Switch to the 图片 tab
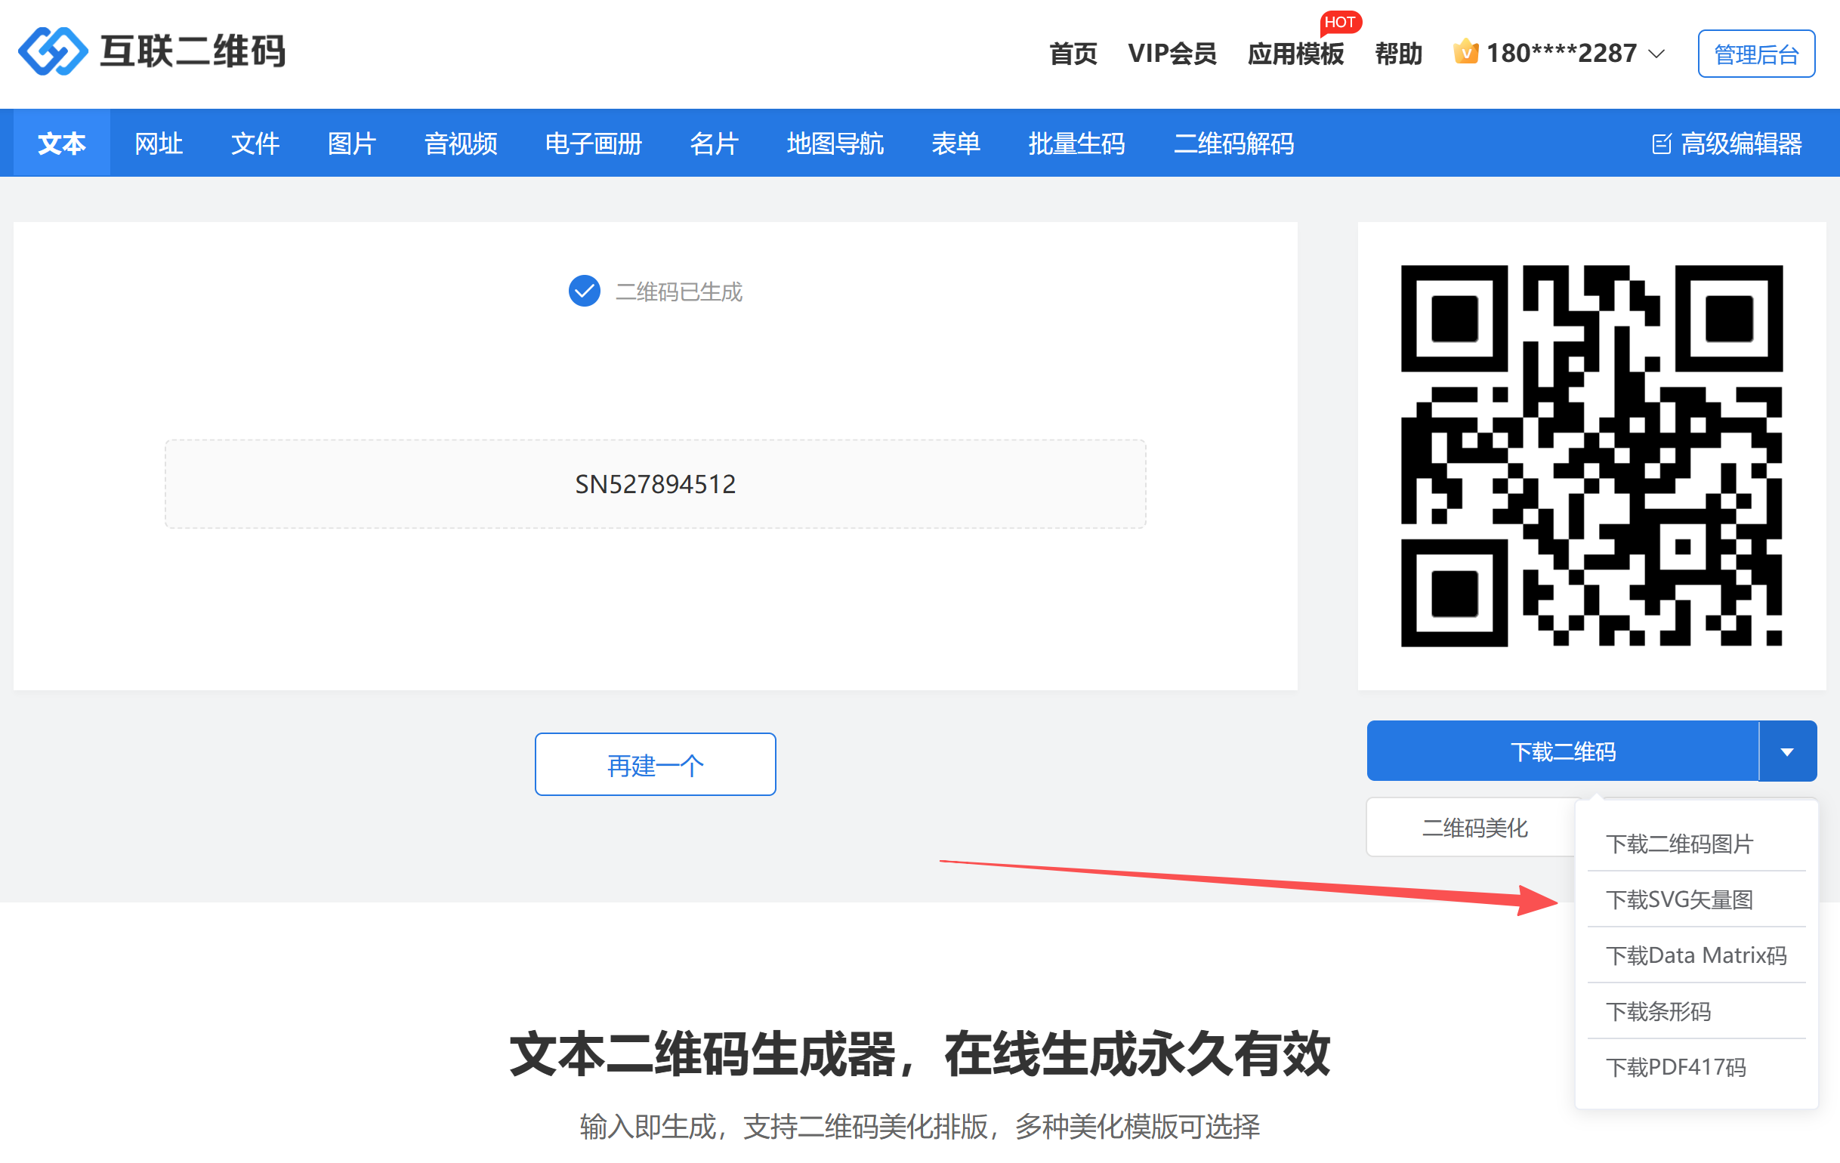Screen dimensions: 1840x1163 point(351,143)
